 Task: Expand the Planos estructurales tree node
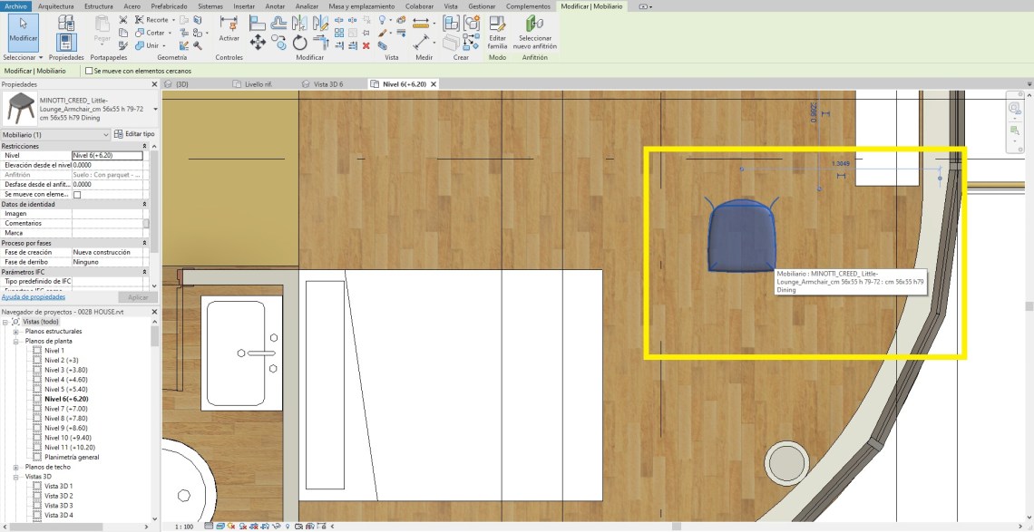click(15, 332)
